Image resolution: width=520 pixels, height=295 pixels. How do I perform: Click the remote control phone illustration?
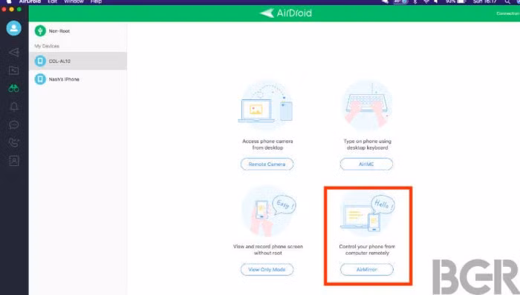[367, 211]
